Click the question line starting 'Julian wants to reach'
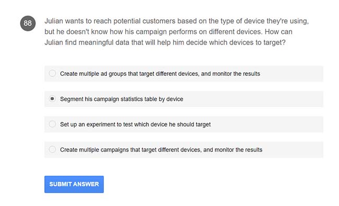Viewport: 339px width, 206px height. (177, 21)
